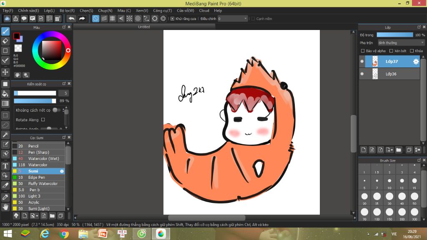Select the Move tool

coord(5,72)
